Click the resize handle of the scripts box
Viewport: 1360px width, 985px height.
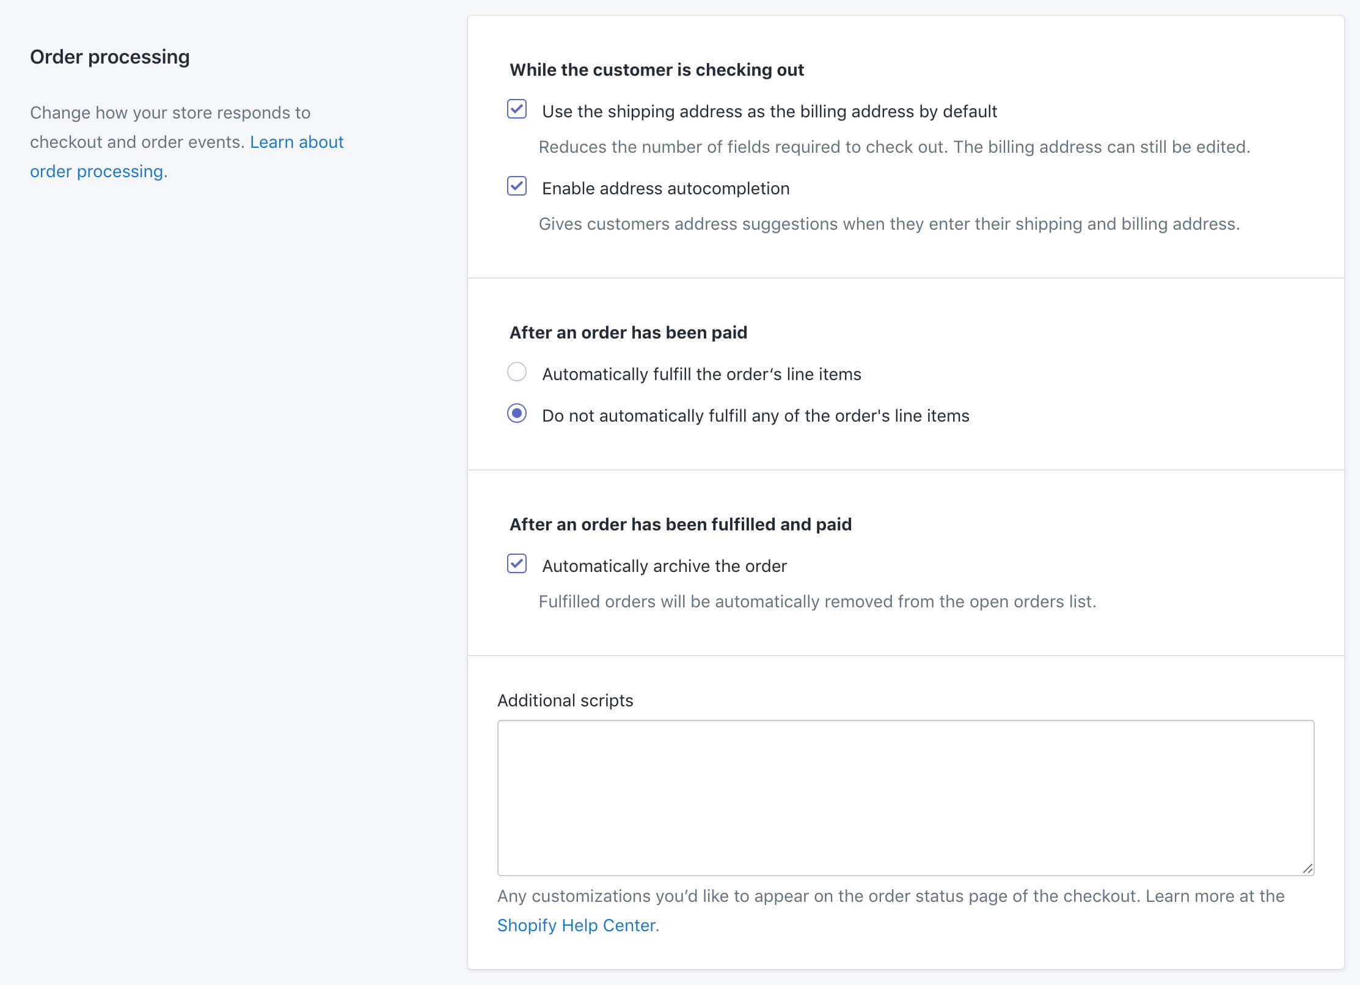tap(1307, 869)
